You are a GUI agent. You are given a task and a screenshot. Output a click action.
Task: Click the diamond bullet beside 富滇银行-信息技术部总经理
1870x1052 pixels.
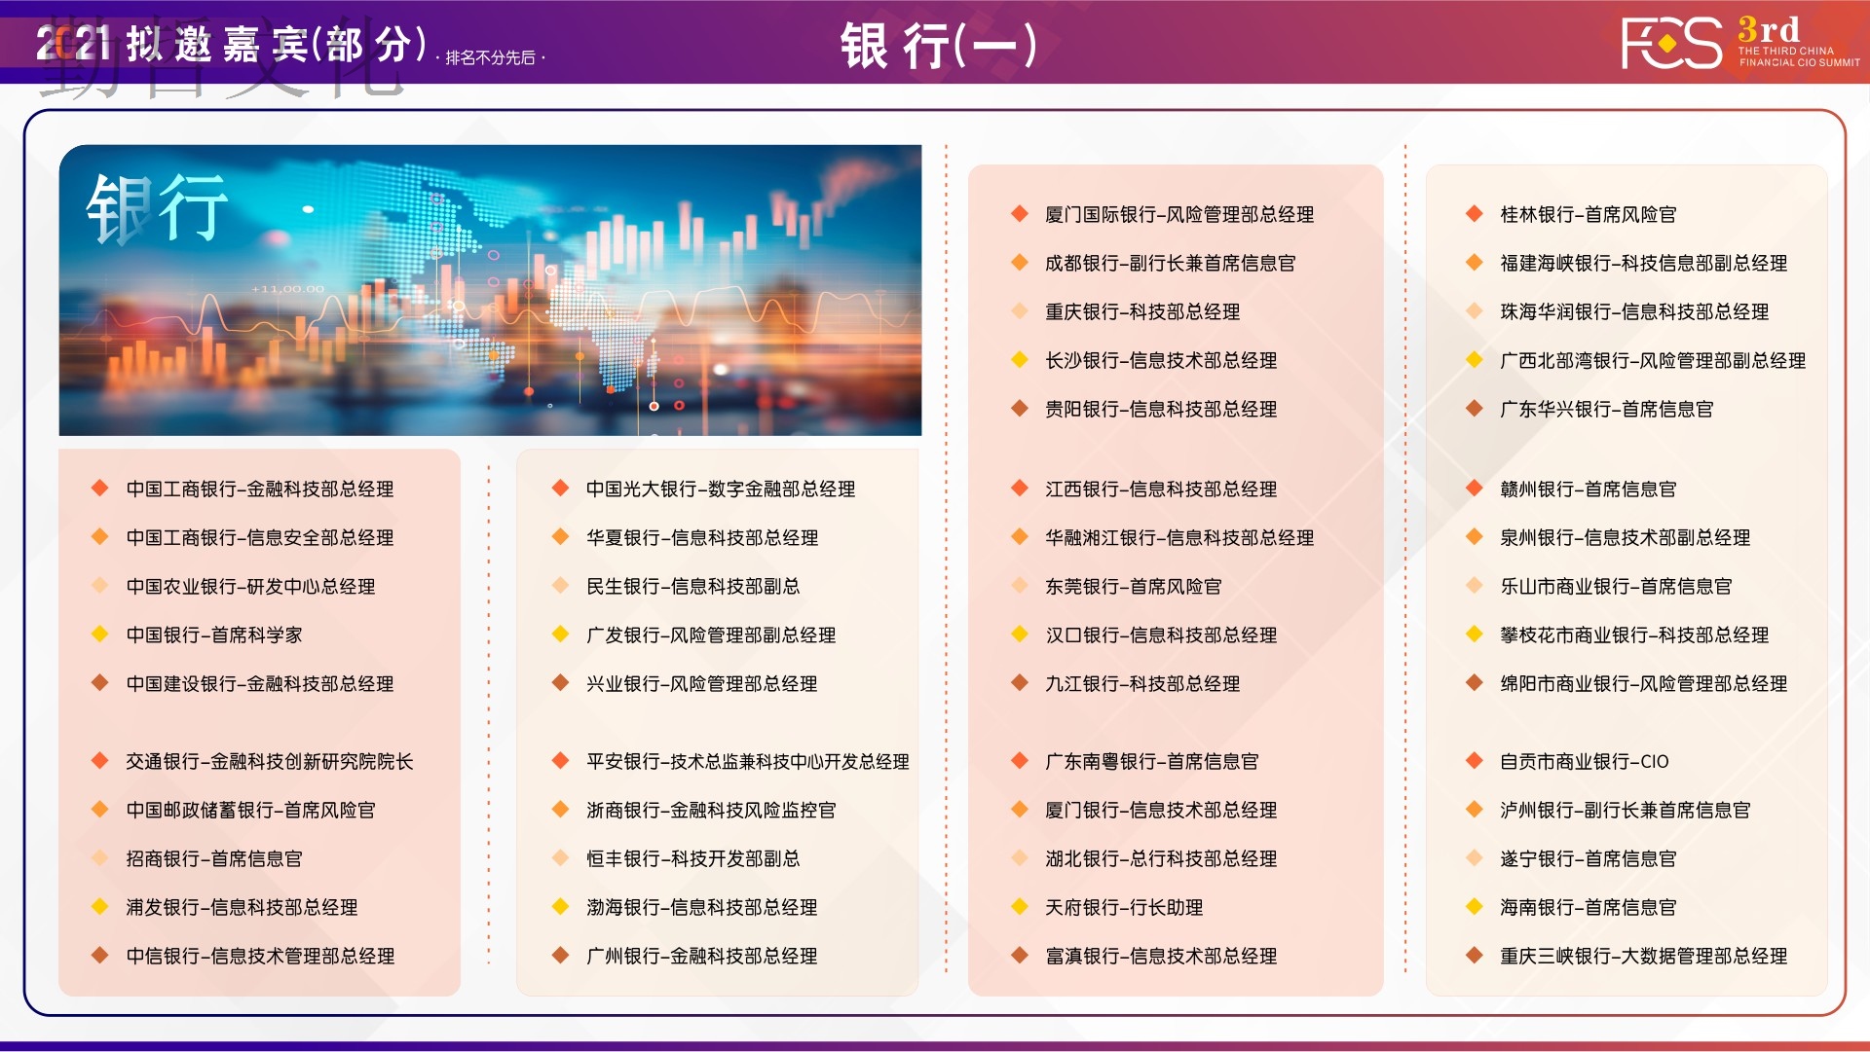(1020, 955)
